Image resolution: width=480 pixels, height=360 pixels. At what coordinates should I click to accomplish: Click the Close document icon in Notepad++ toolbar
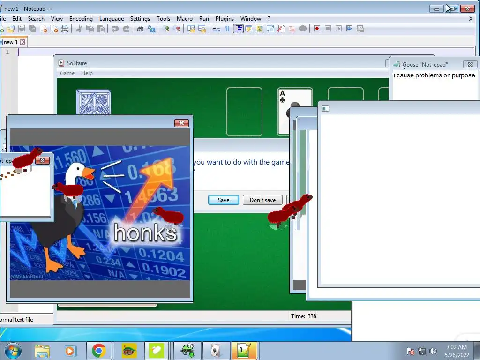tap(44, 29)
